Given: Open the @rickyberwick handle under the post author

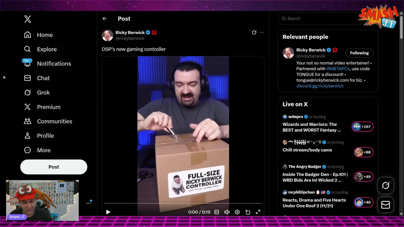Looking at the screenshot, I should pos(130,38).
